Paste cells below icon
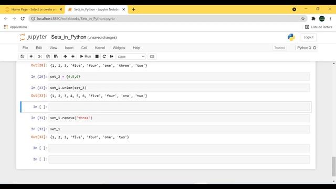This screenshot has height=189, width=336. [56, 56]
